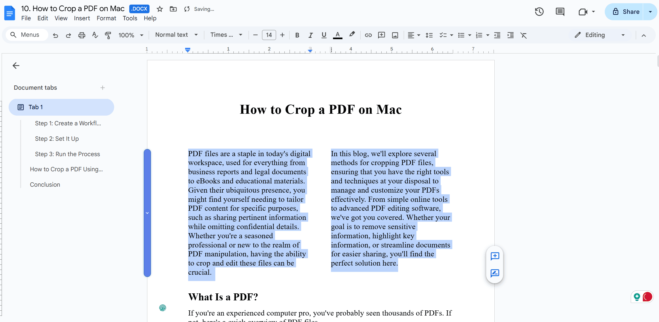Click the Insert link icon

pyautogui.click(x=368, y=35)
